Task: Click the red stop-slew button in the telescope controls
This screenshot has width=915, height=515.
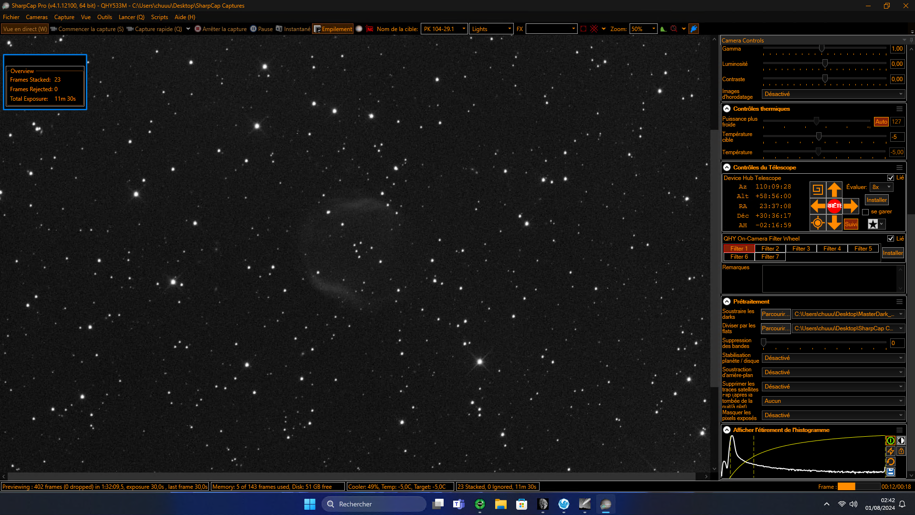Action: [x=834, y=206]
